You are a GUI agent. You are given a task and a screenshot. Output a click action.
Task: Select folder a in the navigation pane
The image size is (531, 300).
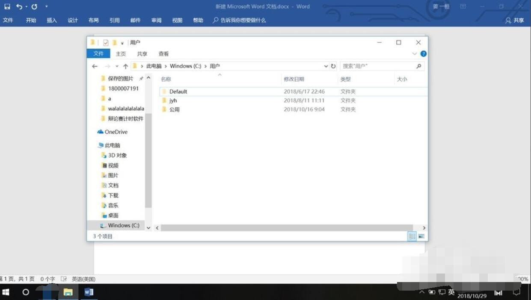coord(110,99)
